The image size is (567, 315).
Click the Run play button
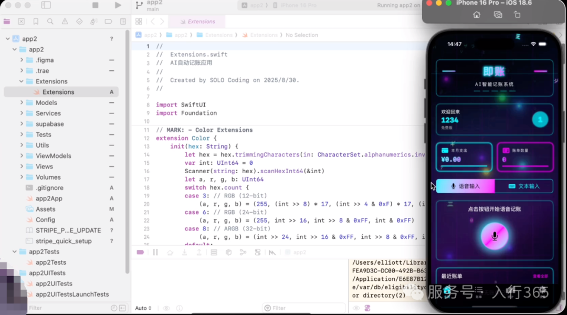coord(118,5)
